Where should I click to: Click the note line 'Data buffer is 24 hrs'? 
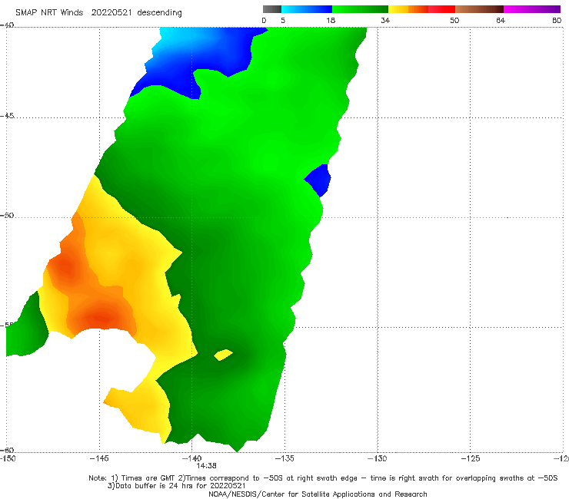coord(176,486)
